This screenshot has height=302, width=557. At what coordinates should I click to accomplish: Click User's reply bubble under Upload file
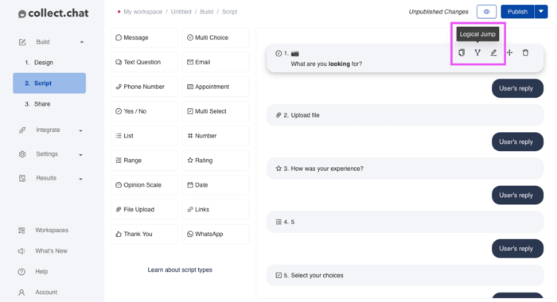[517, 141]
